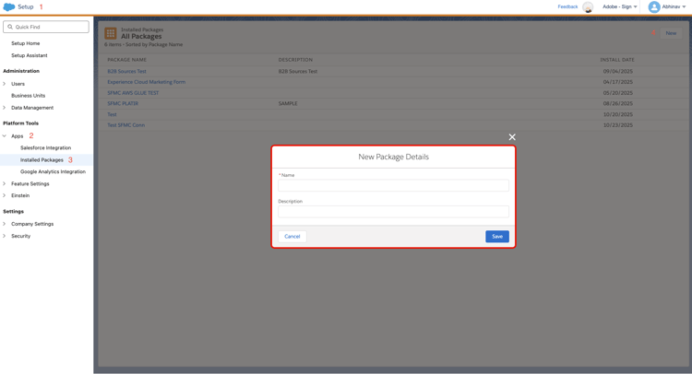
Task: Click the INSTALL DATE column header
Action: click(617, 60)
